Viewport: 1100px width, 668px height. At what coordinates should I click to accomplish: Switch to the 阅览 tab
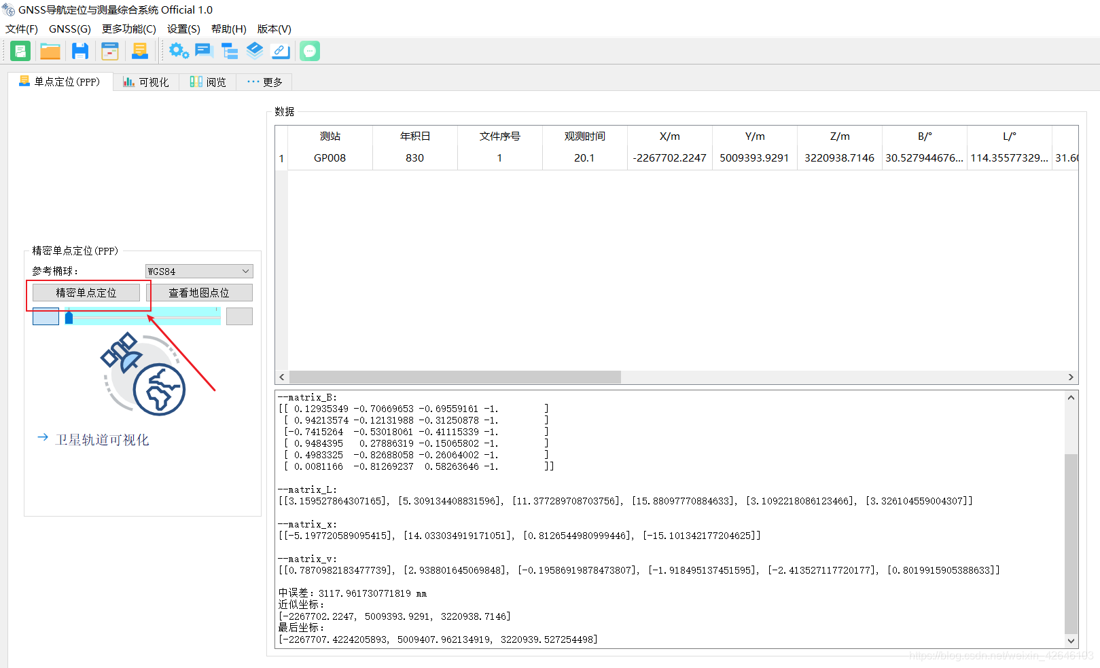coord(208,82)
